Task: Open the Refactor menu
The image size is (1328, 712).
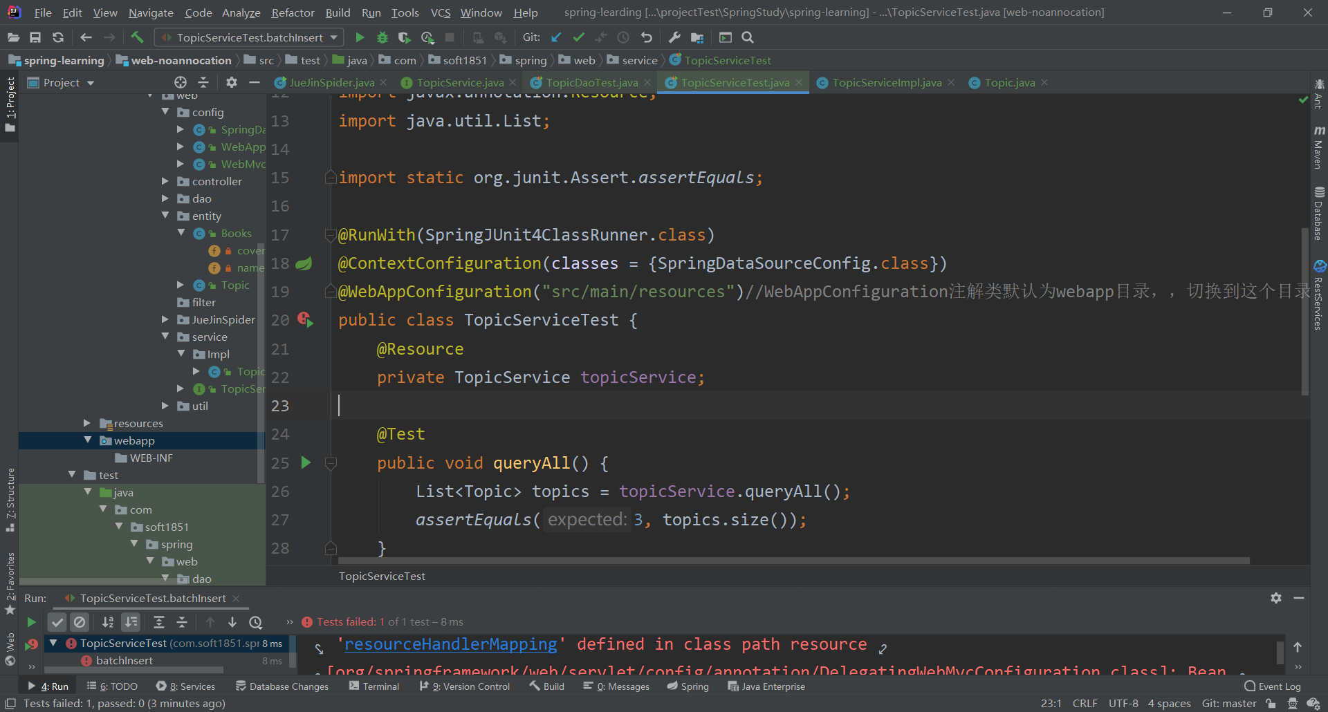Action: coord(293,12)
